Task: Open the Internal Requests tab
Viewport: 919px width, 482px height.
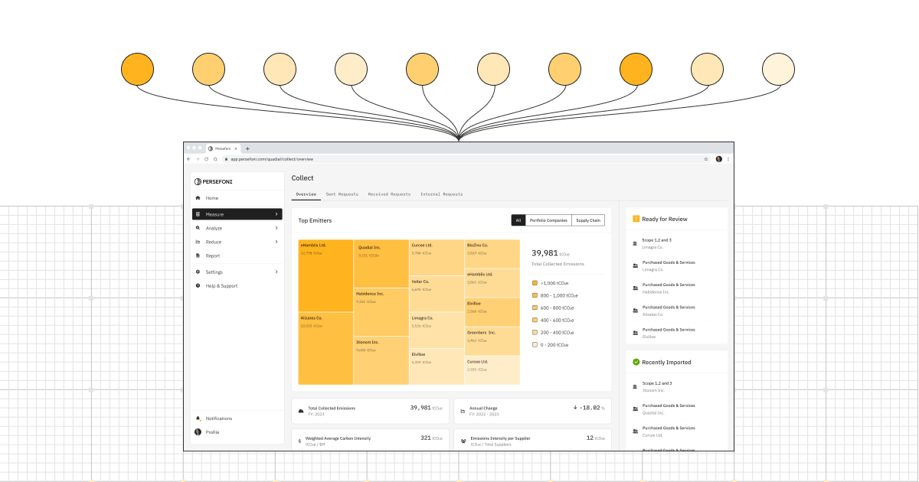Action: (x=441, y=194)
